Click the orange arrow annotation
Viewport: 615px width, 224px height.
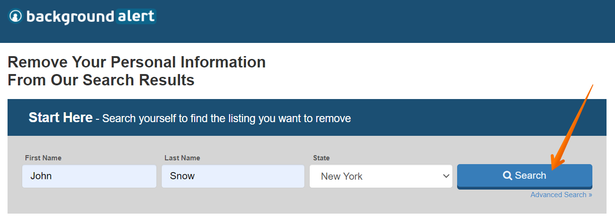(572, 127)
